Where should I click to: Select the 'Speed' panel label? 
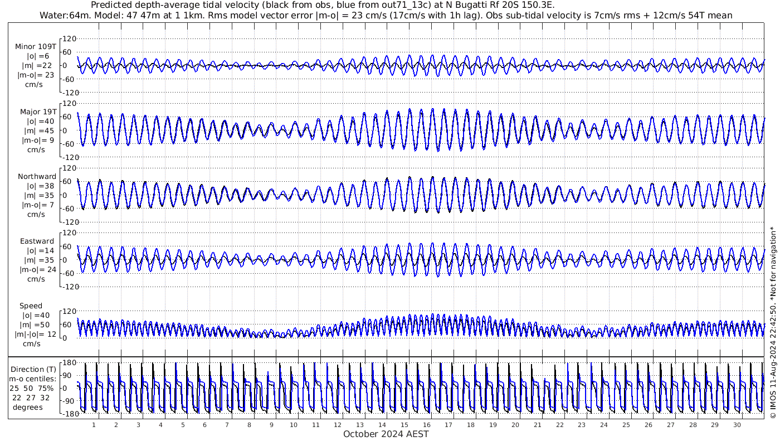coord(31,306)
